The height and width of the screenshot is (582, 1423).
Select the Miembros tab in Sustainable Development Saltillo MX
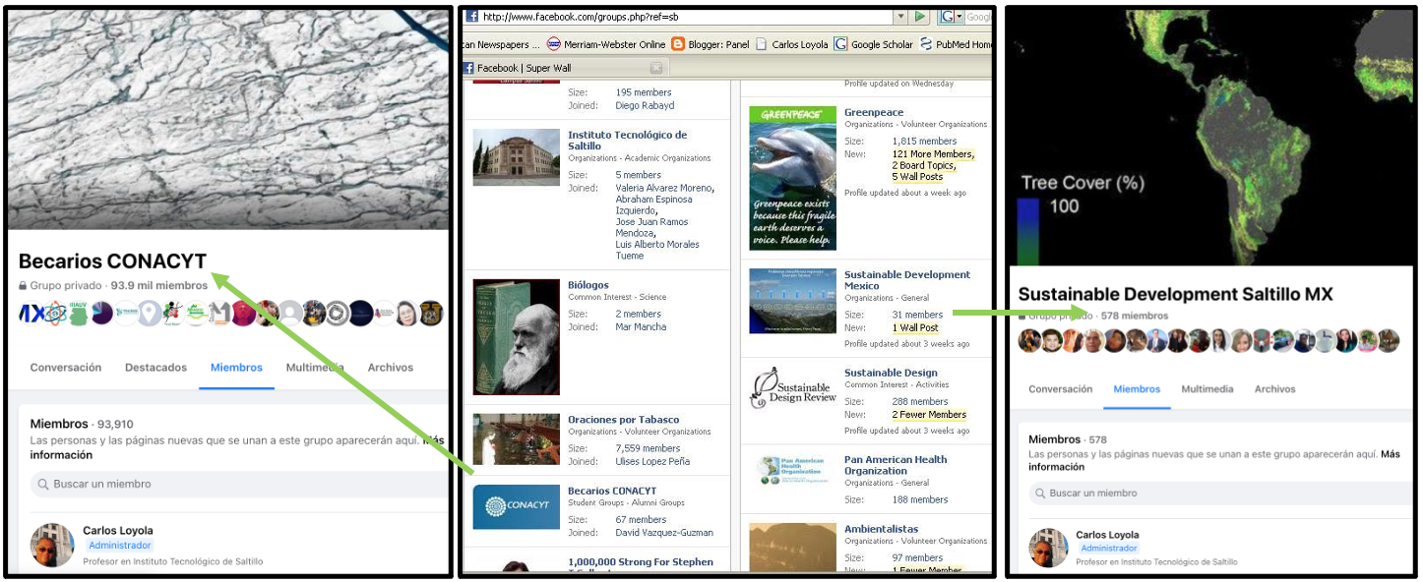[x=1137, y=389]
